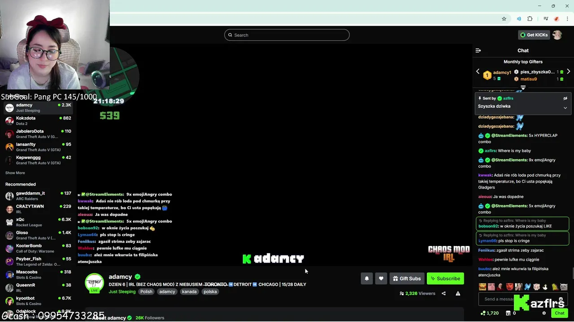Screen dimensions: 574x322
Task: Open the emote picker smiley
Action: click(x=561, y=299)
